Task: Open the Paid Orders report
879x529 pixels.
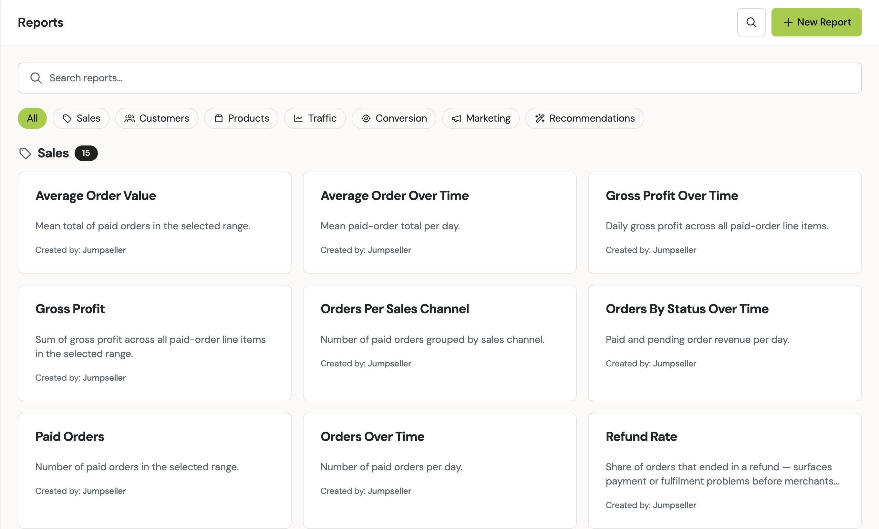Action: (x=154, y=471)
